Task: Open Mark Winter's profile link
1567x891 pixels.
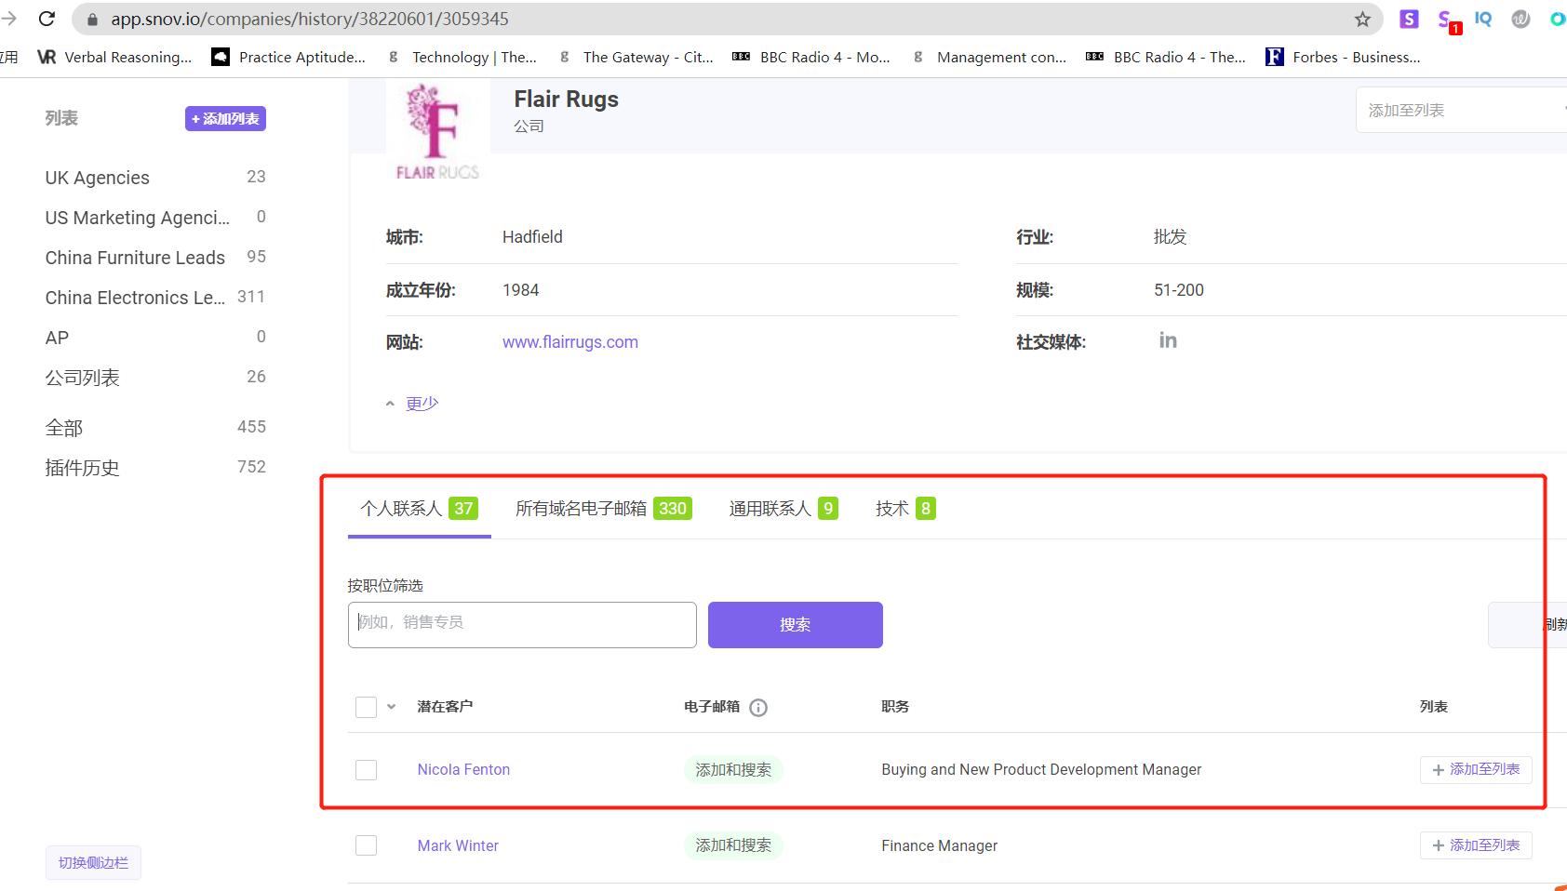Action: click(458, 846)
